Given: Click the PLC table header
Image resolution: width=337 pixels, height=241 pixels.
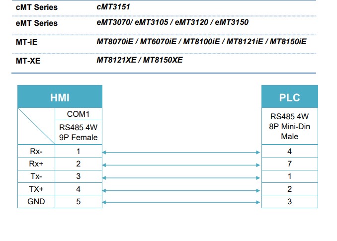Looking at the screenshot, I should pos(289,97).
